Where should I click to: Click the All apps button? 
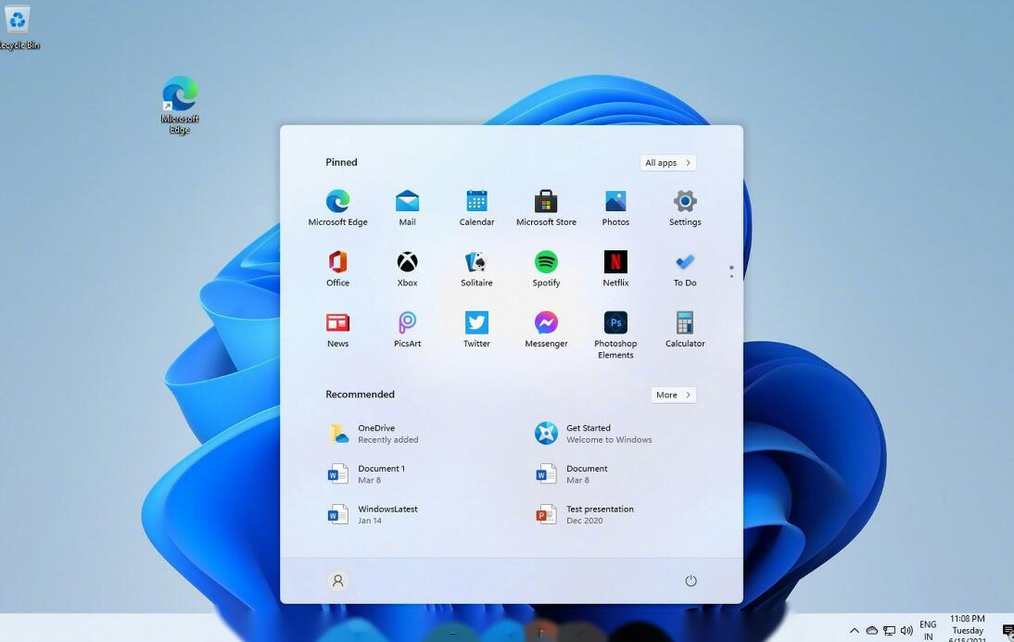tap(667, 163)
